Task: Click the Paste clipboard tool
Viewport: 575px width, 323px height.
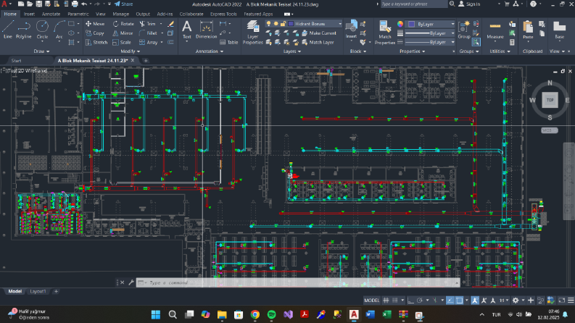Action: [x=528, y=30]
